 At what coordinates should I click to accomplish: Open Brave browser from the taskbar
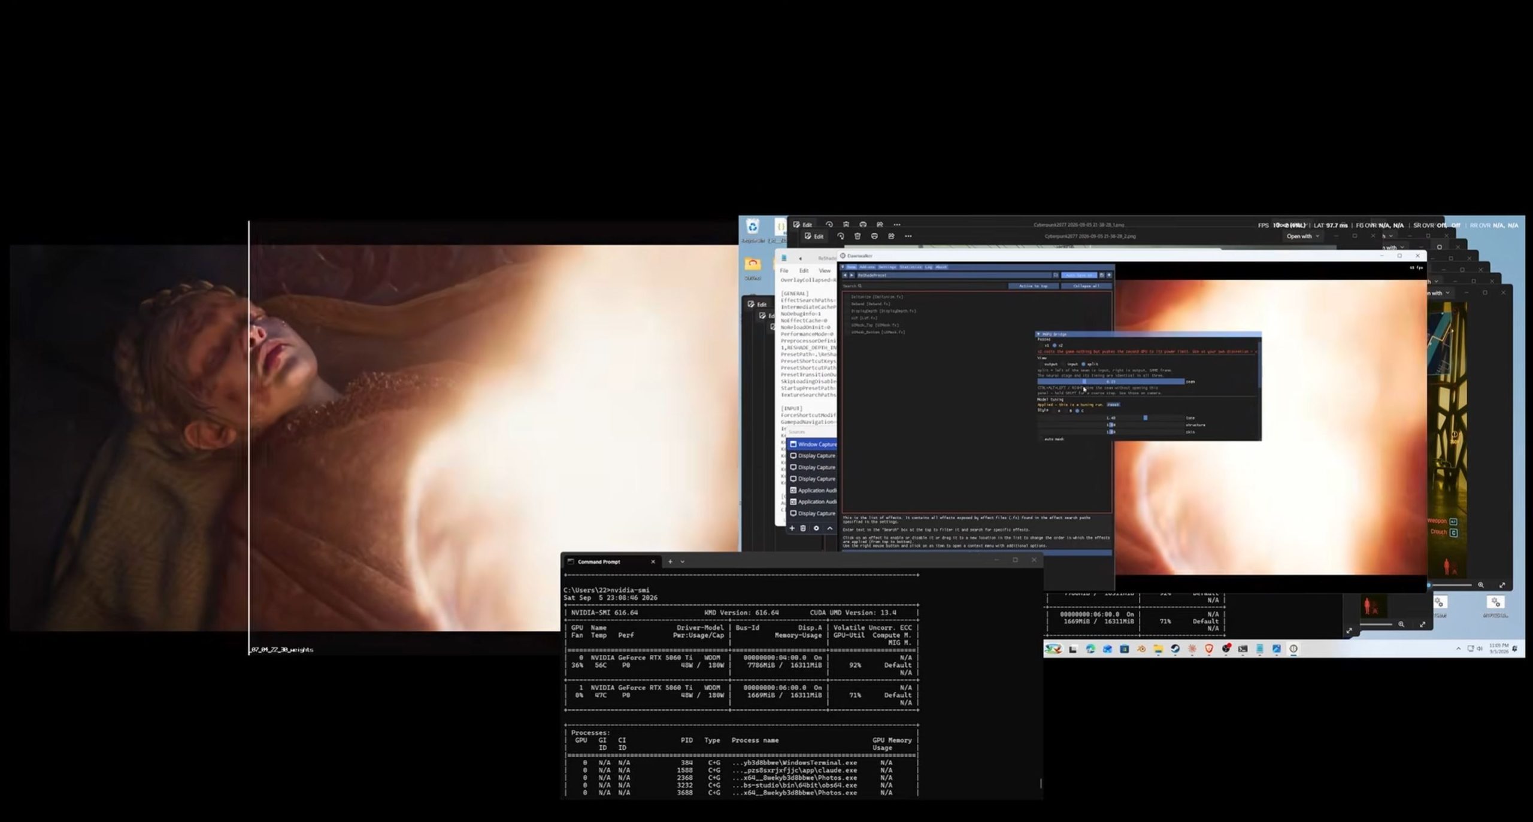(x=1209, y=649)
